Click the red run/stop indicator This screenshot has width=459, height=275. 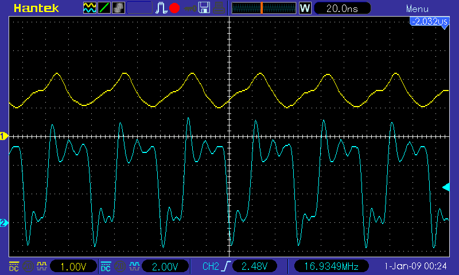tap(174, 8)
